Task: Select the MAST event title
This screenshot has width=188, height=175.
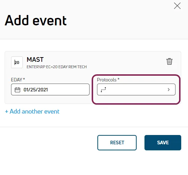Action: point(35,60)
